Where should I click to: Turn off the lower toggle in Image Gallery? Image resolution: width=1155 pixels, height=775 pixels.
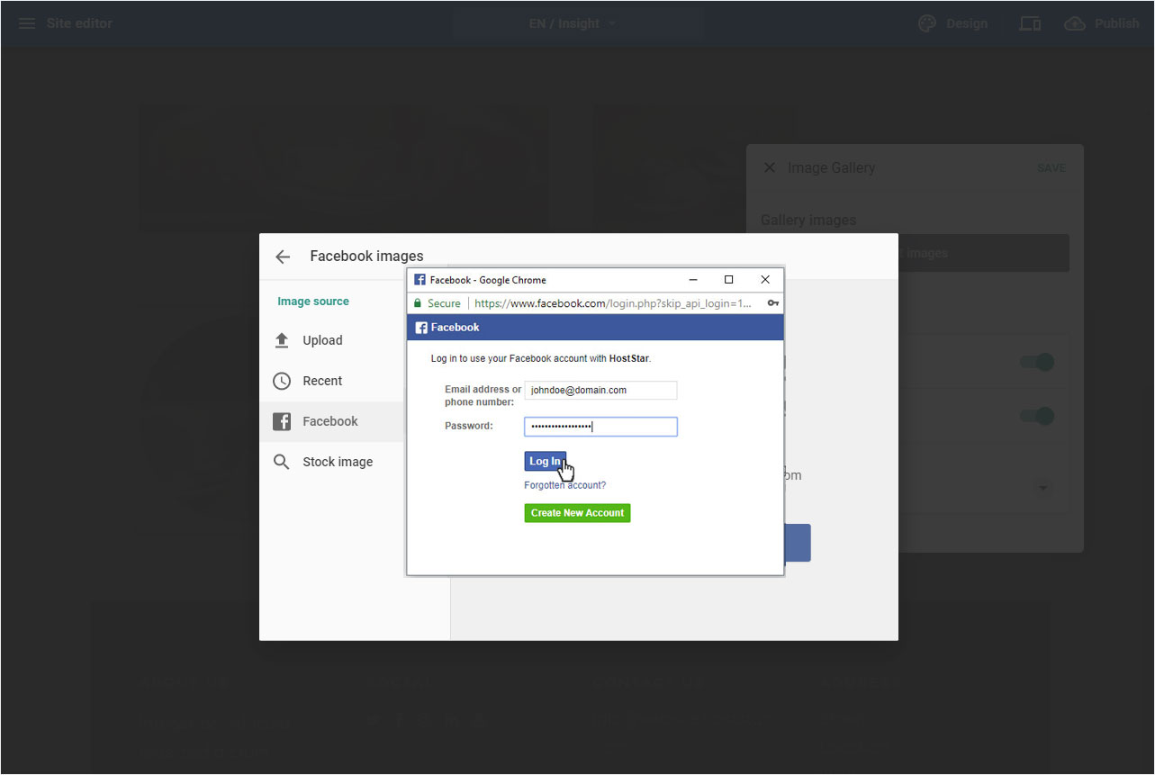point(1036,416)
